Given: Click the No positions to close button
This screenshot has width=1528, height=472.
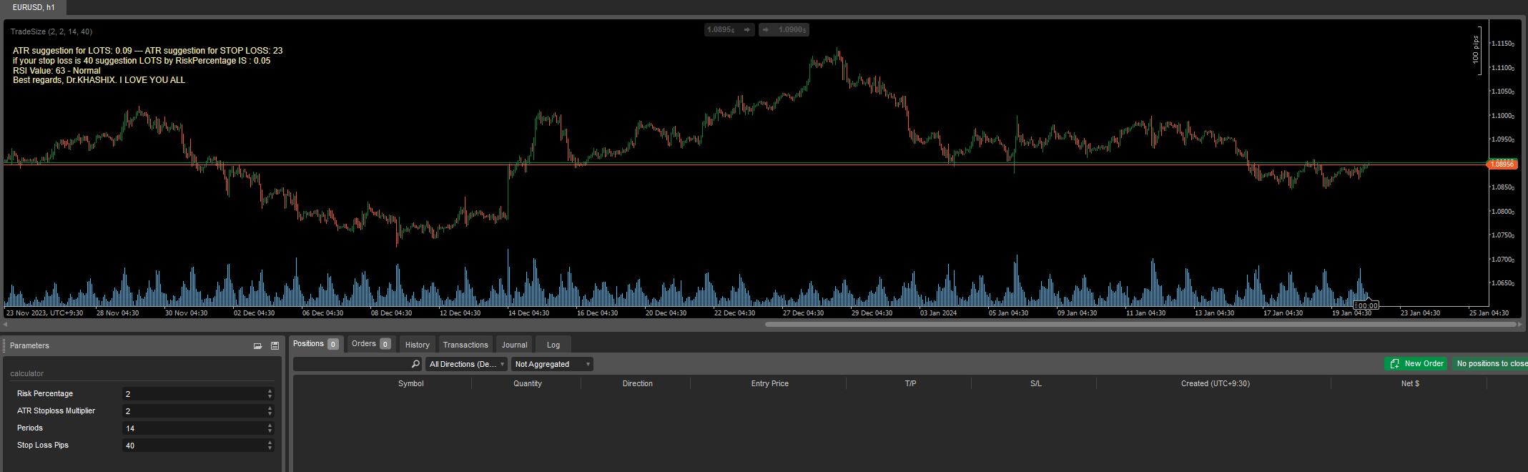Looking at the screenshot, I should [1490, 363].
